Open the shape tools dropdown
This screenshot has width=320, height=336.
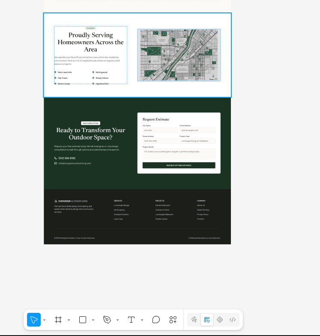tap(93, 320)
